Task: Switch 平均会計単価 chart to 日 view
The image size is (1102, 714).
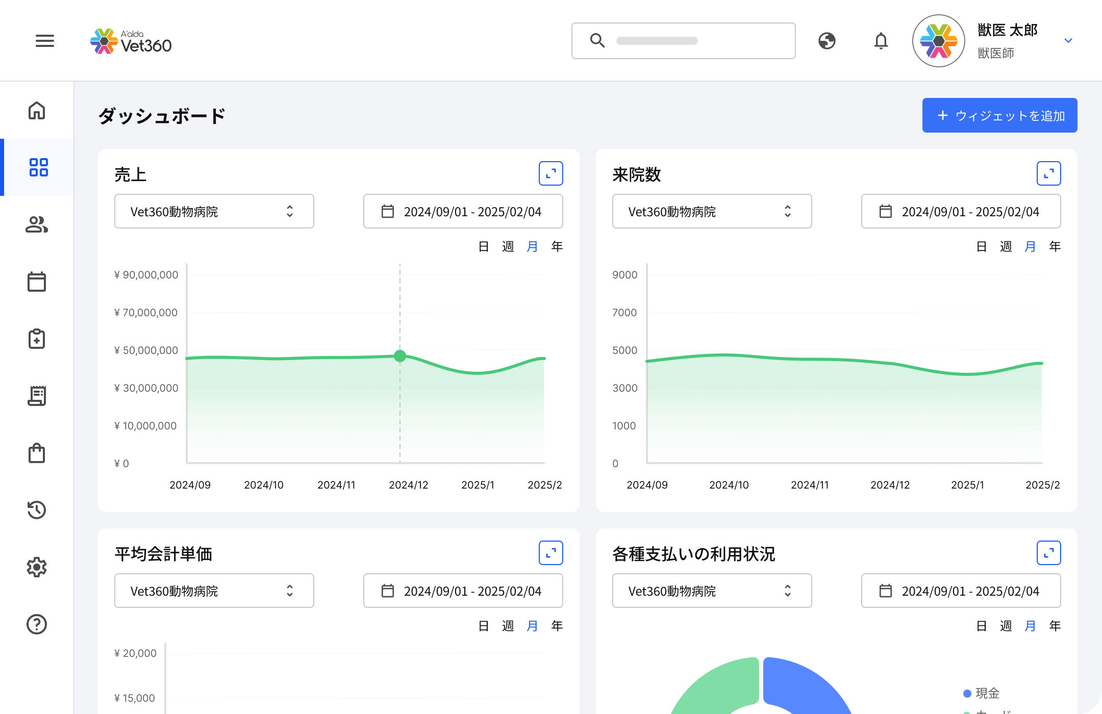Action: [484, 626]
